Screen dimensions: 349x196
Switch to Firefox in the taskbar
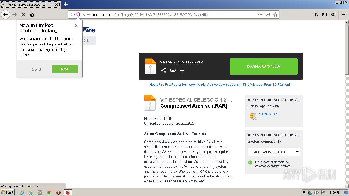pos(68,192)
